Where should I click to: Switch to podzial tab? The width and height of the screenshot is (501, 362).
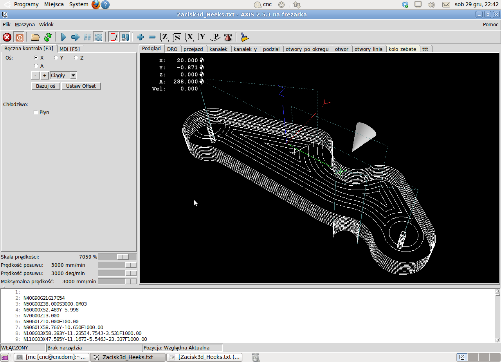click(x=271, y=49)
